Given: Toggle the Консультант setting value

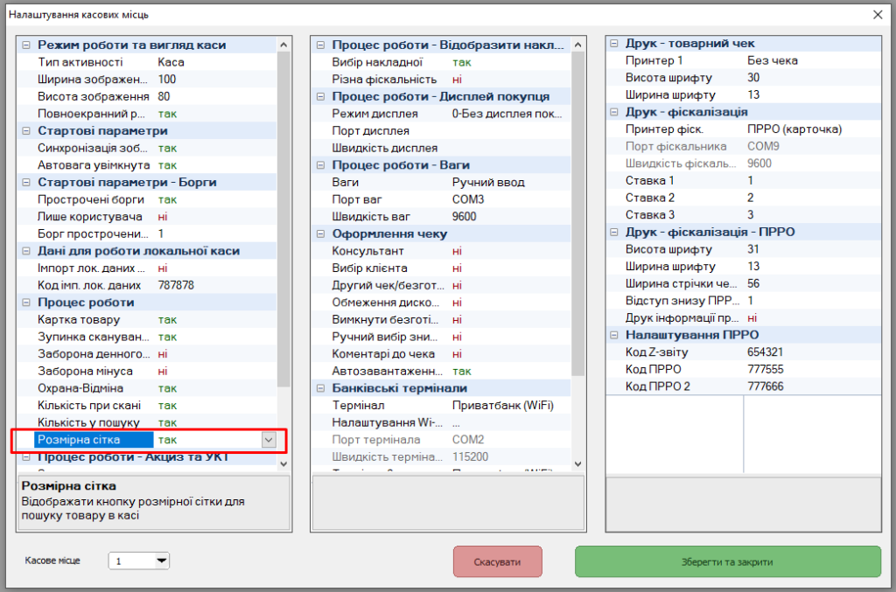Looking at the screenshot, I should coord(457,251).
